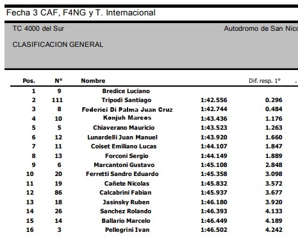Click Tripodi Santiago's time 1:42.556

point(214,100)
